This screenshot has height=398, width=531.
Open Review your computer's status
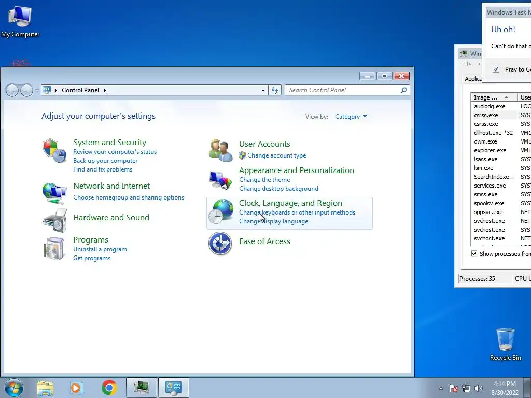[115, 152]
